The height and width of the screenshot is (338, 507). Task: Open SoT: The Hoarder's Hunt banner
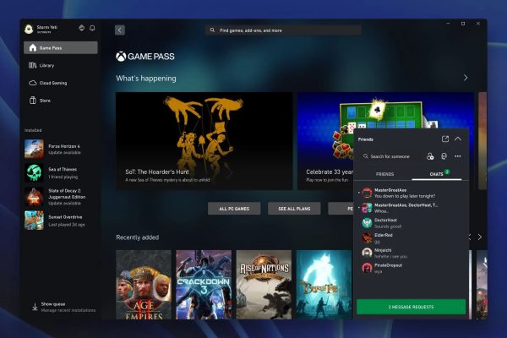(x=204, y=141)
